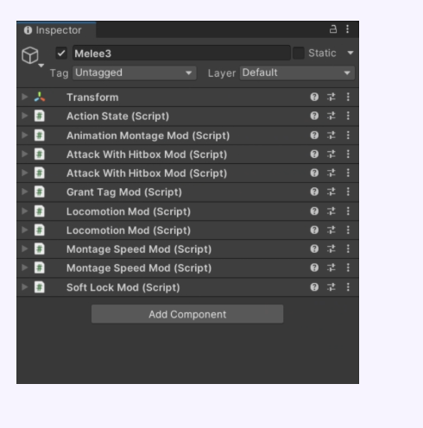Click the Inspector lock icon
423x428 pixels.
point(333,29)
